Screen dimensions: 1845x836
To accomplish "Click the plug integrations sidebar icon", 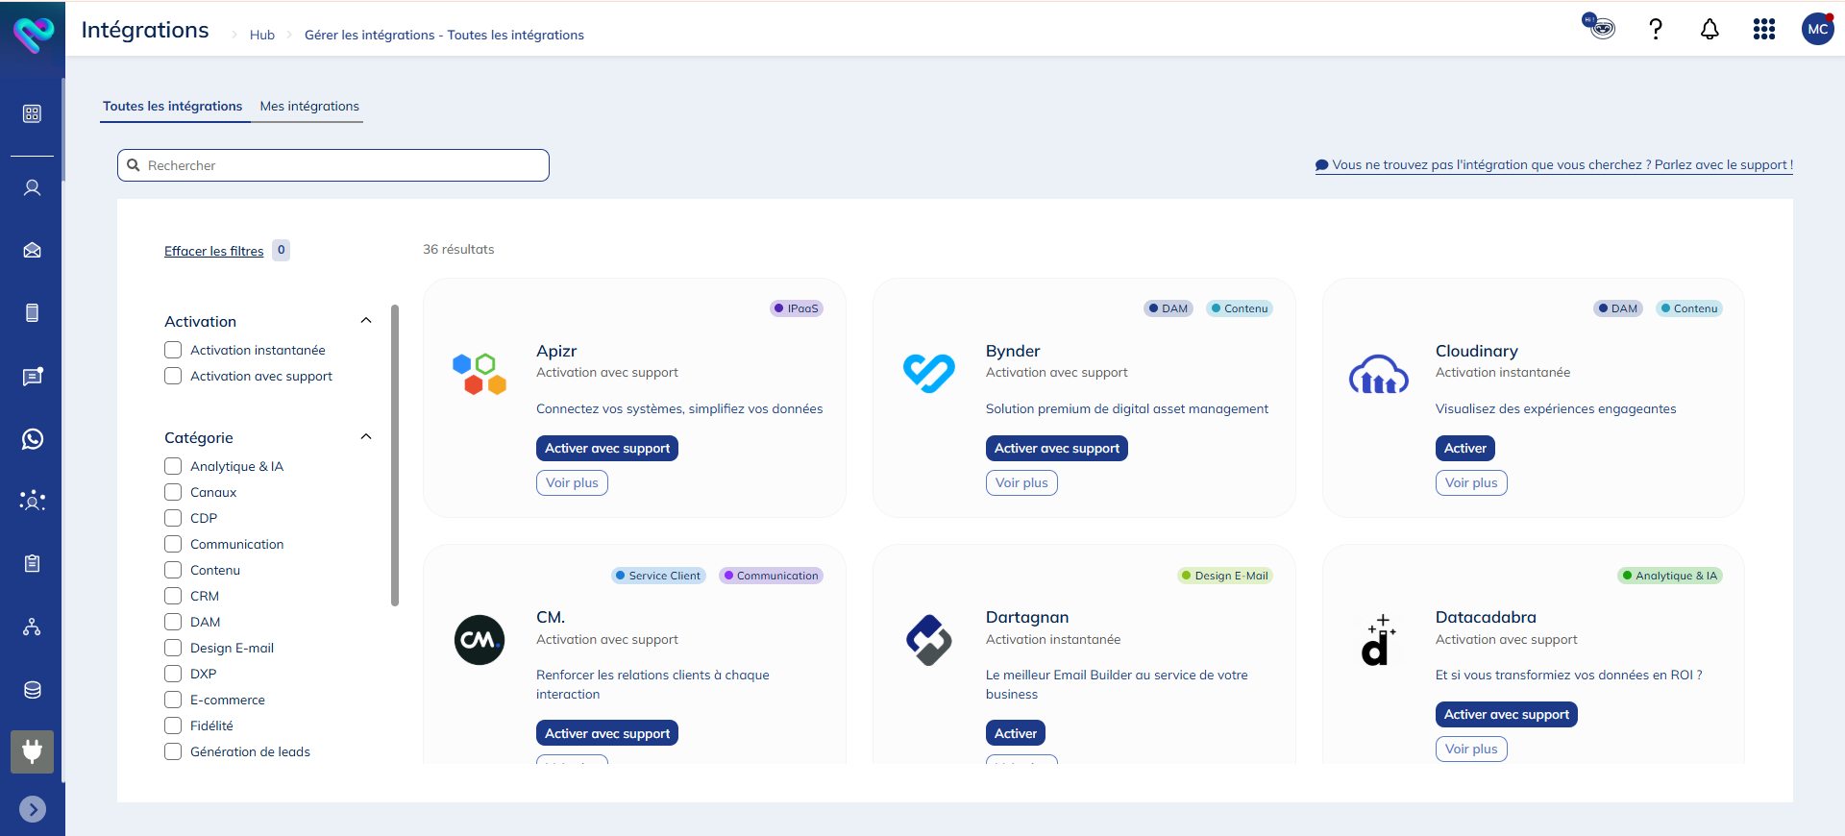I will [x=33, y=751].
